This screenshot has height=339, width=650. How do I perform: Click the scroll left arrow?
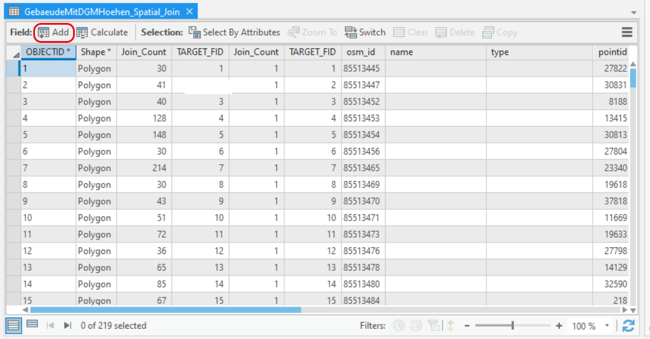click(26, 309)
